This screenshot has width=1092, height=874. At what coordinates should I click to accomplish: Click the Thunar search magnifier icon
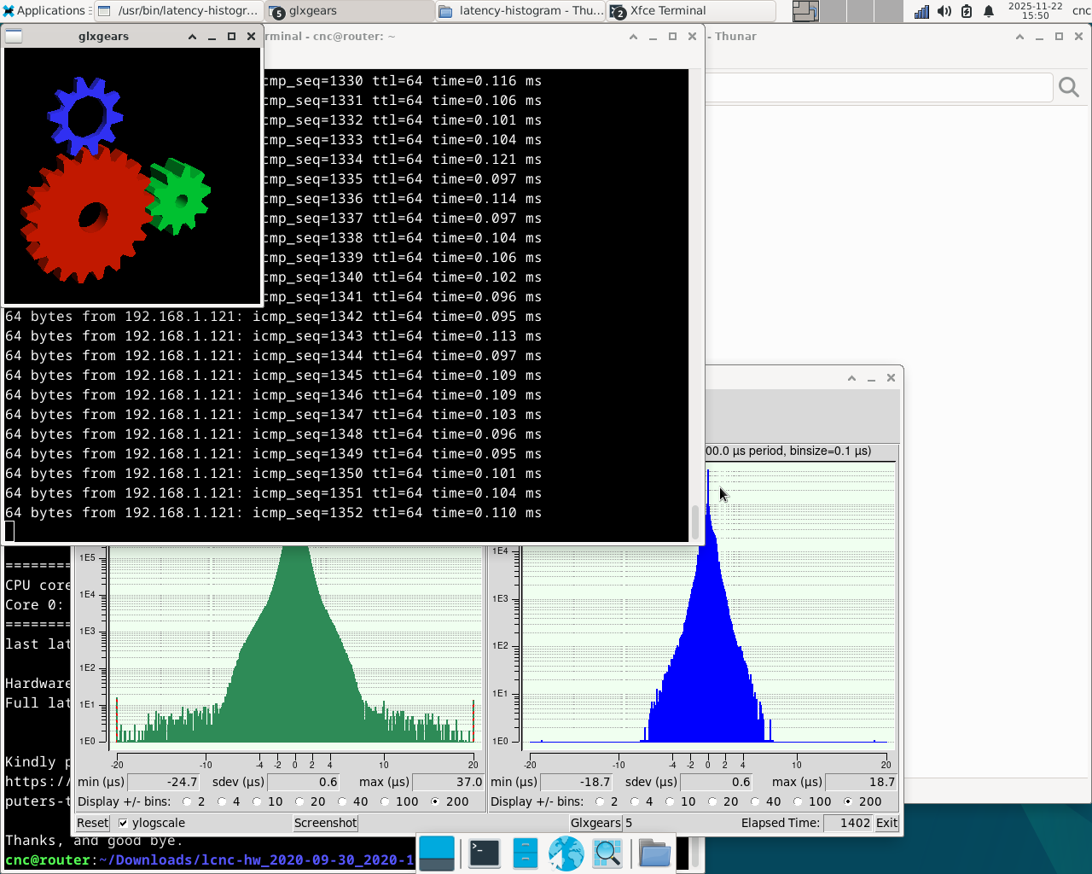pyautogui.click(x=1068, y=87)
